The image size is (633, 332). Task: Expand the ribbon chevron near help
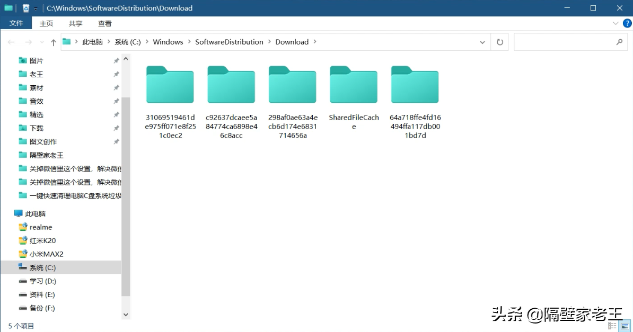tap(615, 23)
